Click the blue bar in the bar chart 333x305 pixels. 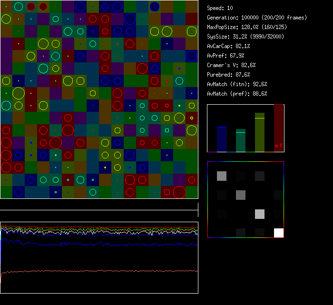coord(222,139)
